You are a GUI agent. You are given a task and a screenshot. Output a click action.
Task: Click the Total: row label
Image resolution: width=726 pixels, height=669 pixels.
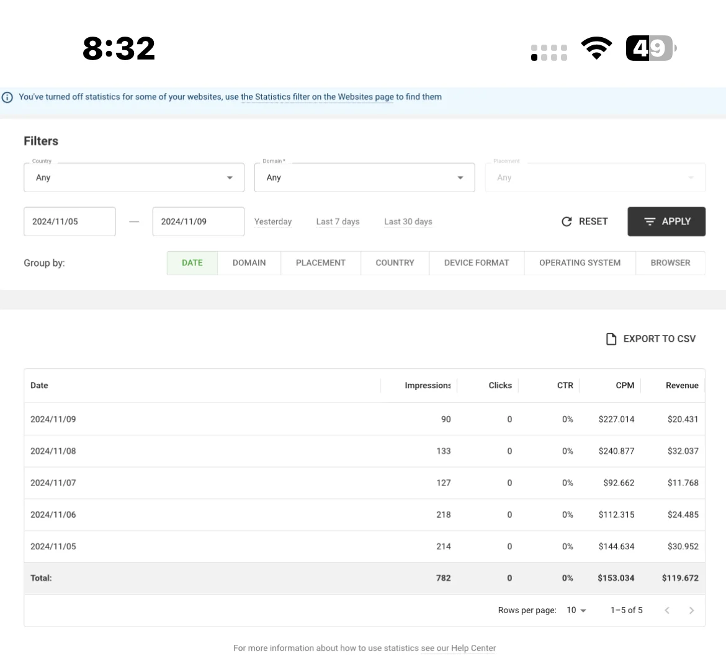click(41, 578)
